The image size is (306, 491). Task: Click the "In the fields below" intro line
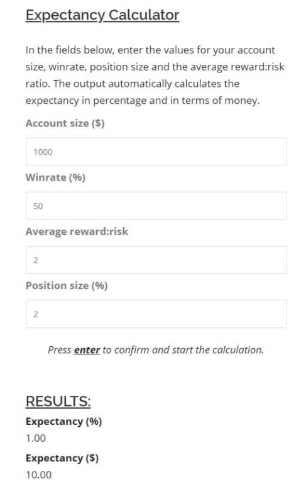pyautogui.click(x=150, y=50)
